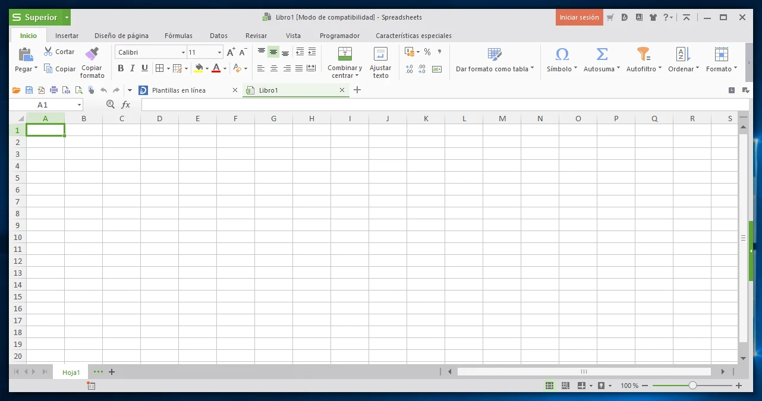Add a new sheet with the plus button

pos(111,372)
